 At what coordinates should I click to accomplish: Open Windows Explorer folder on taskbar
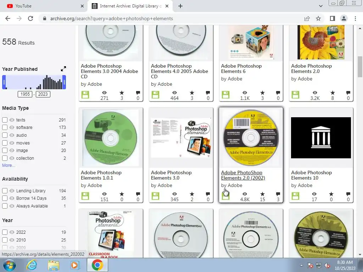click(54, 265)
